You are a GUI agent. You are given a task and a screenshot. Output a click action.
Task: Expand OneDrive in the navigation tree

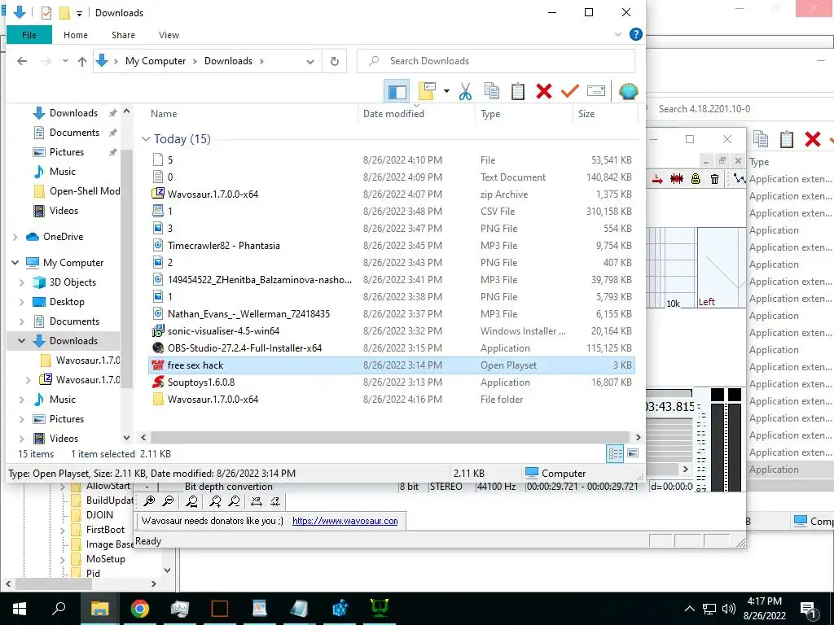coord(15,237)
